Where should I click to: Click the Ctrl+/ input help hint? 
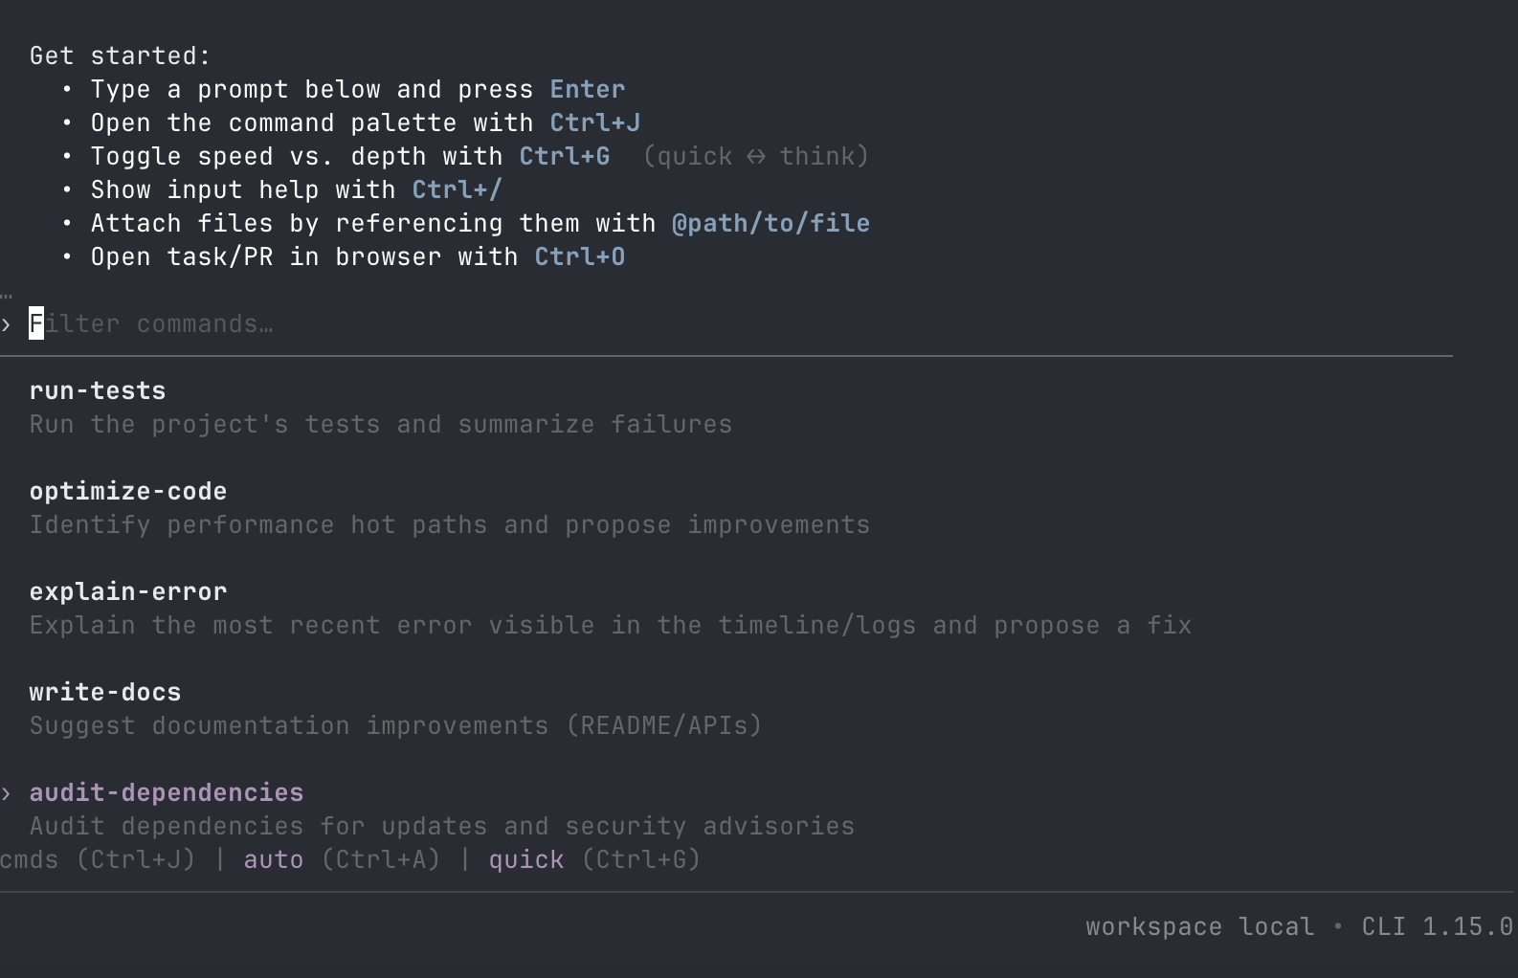point(457,189)
